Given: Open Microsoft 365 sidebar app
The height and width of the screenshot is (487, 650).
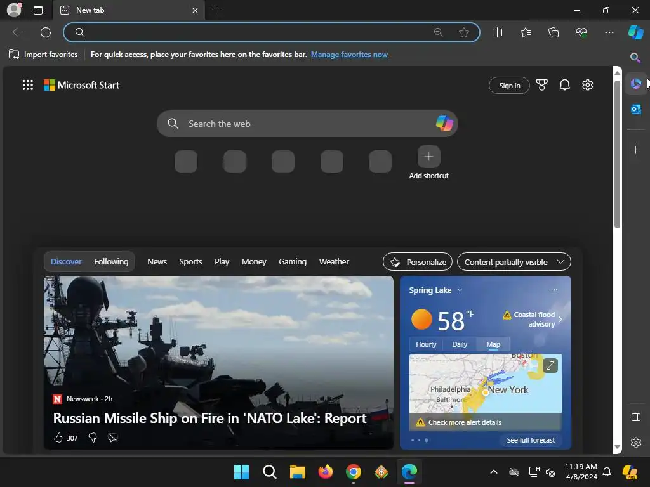Looking at the screenshot, I should (x=635, y=84).
